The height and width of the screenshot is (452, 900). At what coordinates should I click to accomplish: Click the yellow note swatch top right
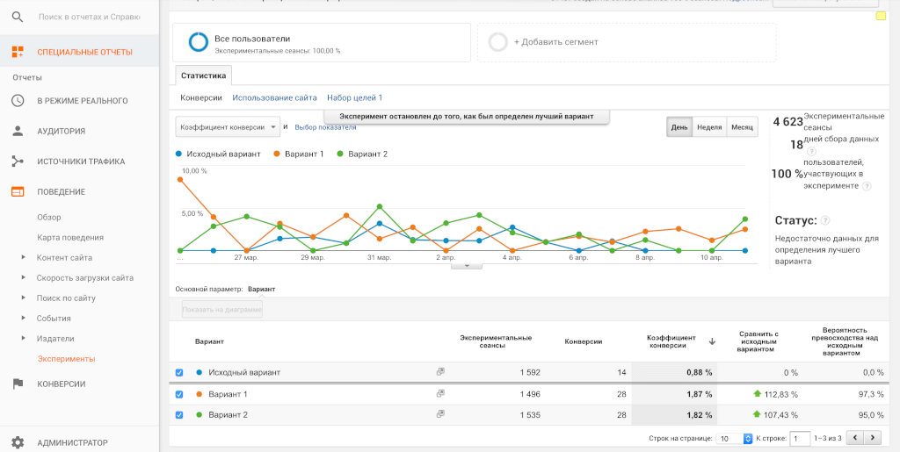pos(881,16)
